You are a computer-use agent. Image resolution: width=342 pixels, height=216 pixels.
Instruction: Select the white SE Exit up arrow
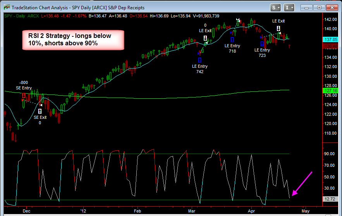click(x=40, y=111)
